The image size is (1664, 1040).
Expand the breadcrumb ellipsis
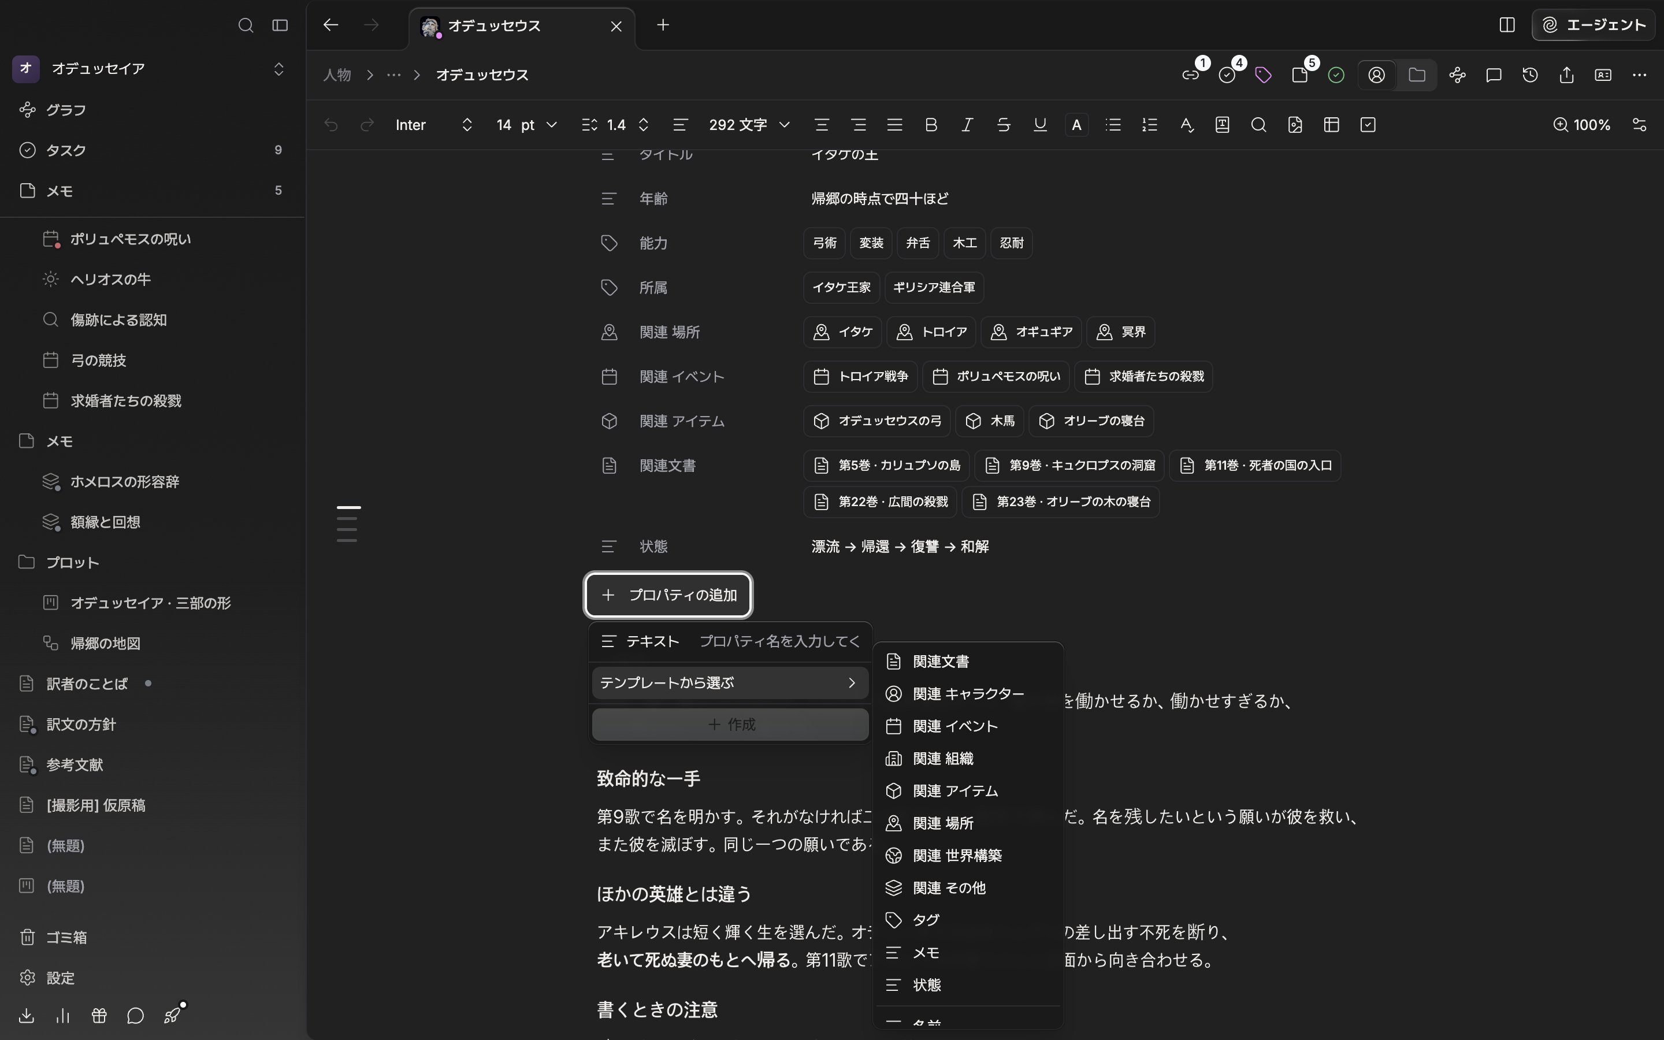[394, 75]
